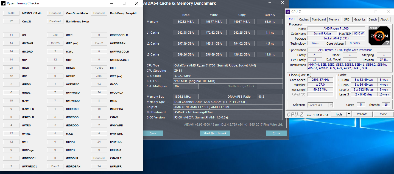394x174 pixels.
Task: Click the Max TDP field 65.0 W
Action: click(x=359, y=34)
